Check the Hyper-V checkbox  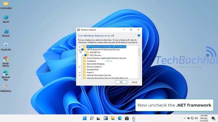(x=82, y=73)
